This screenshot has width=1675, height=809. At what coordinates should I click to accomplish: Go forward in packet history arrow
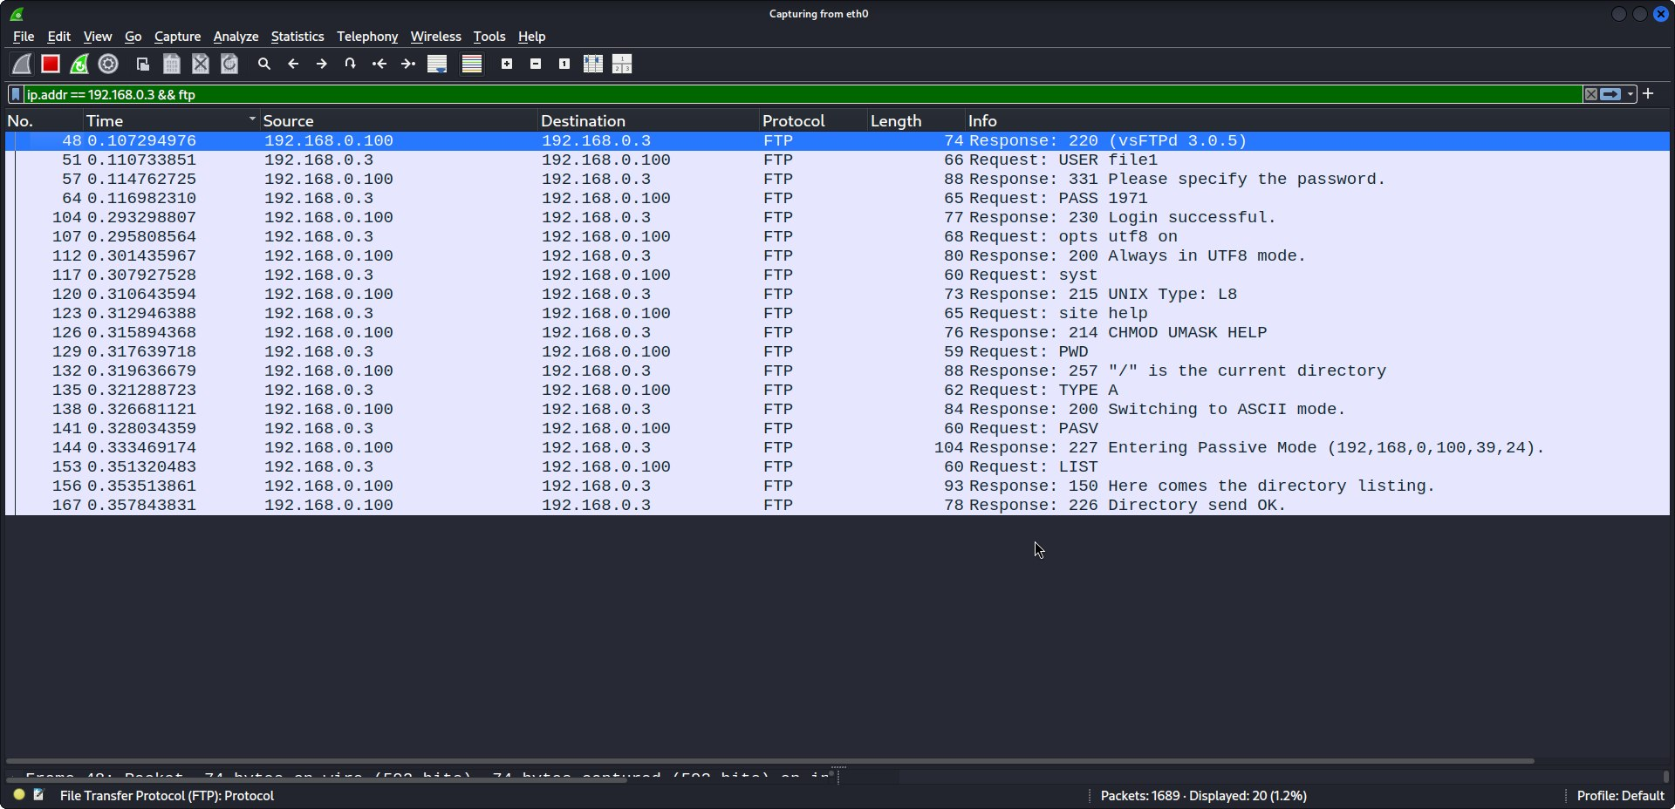pyautogui.click(x=322, y=64)
